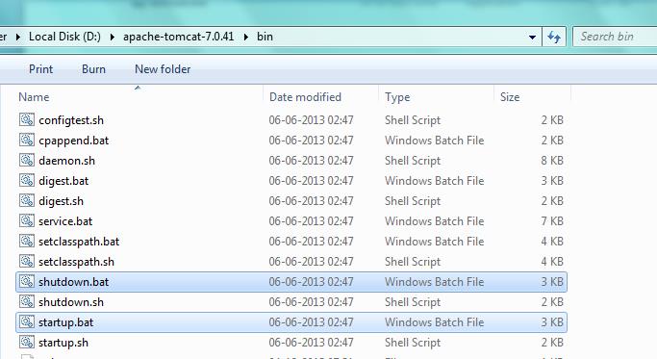Go to Local Disk (D:) in the breadcrumb
The image size is (657, 359).
pos(64,37)
